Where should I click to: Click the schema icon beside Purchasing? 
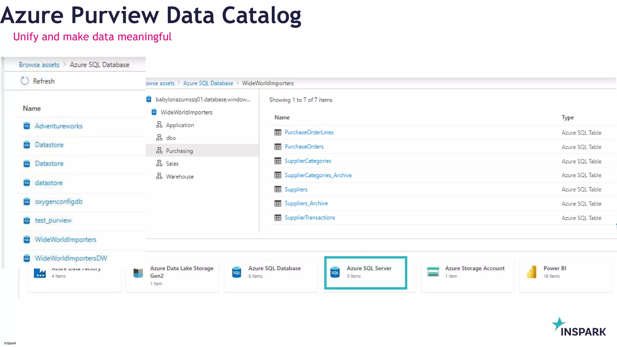click(159, 150)
